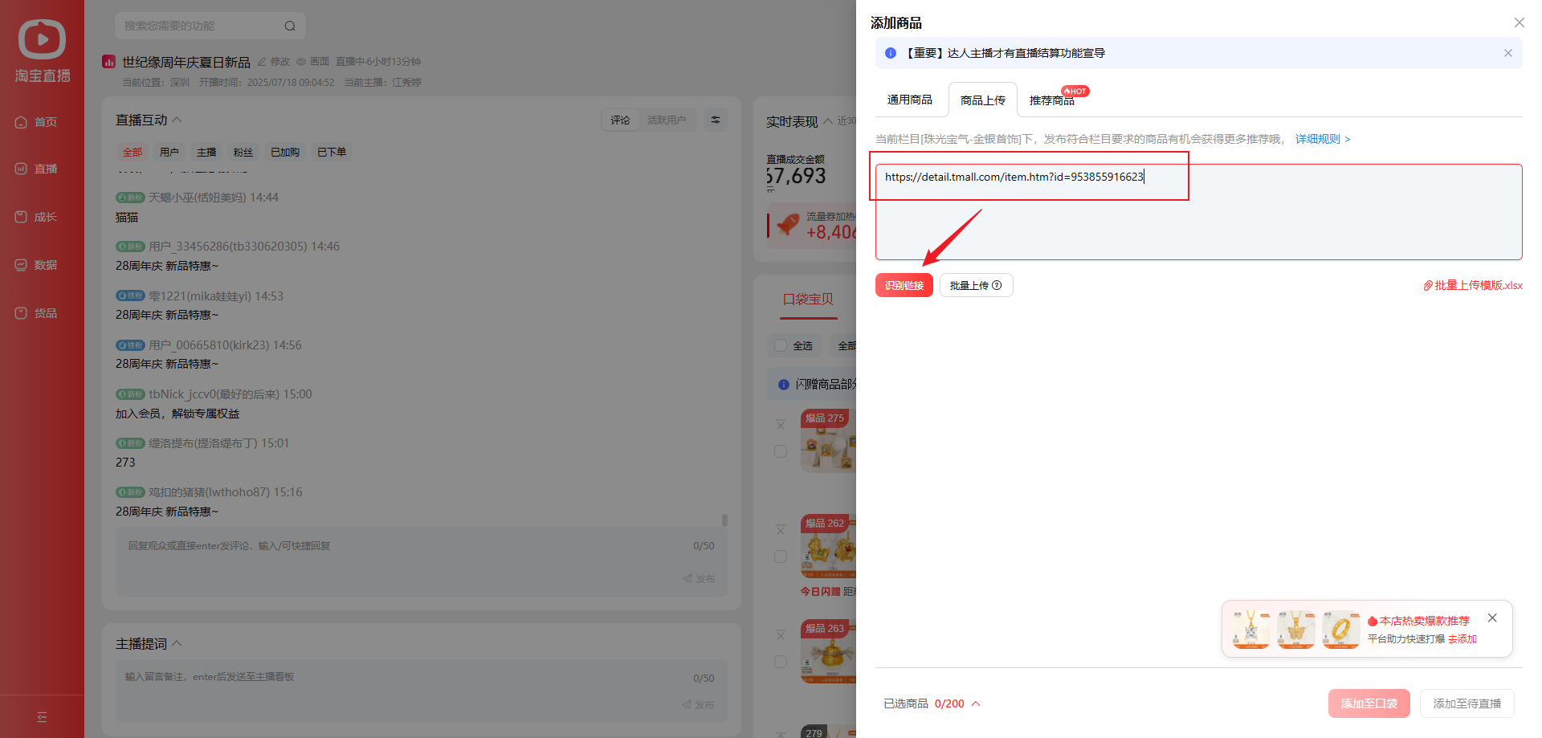Collapse the 直播互动 panel
The image size is (1542, 738).
click(177, 120)
